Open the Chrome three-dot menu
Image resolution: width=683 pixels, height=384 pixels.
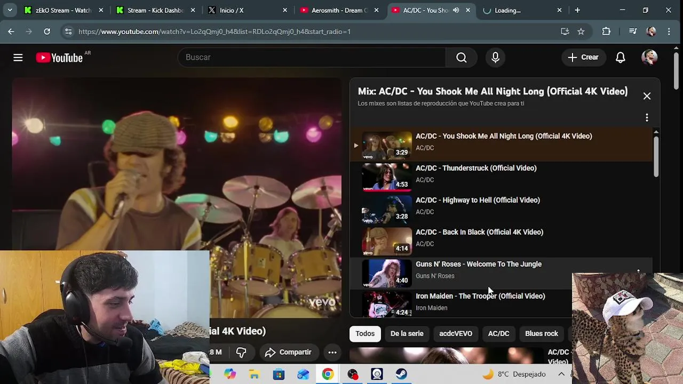(669, 31)
